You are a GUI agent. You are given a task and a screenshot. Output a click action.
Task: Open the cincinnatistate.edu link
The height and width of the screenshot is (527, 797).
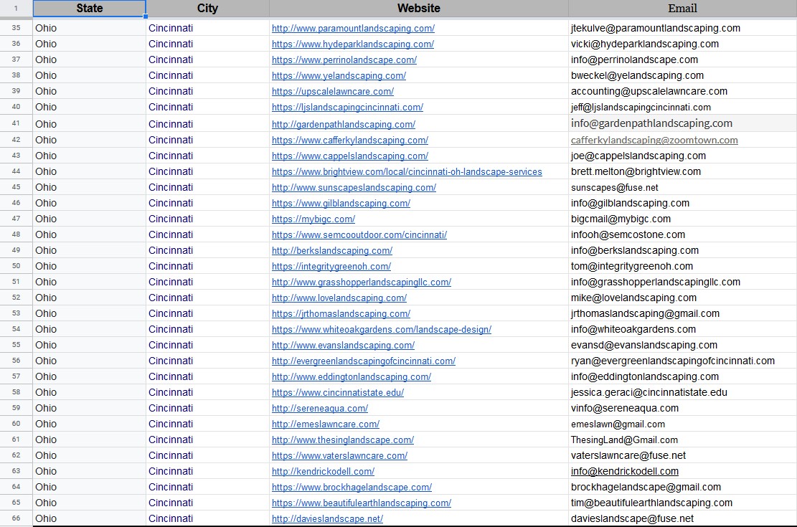pyautogui.click(x=338, y=392)
